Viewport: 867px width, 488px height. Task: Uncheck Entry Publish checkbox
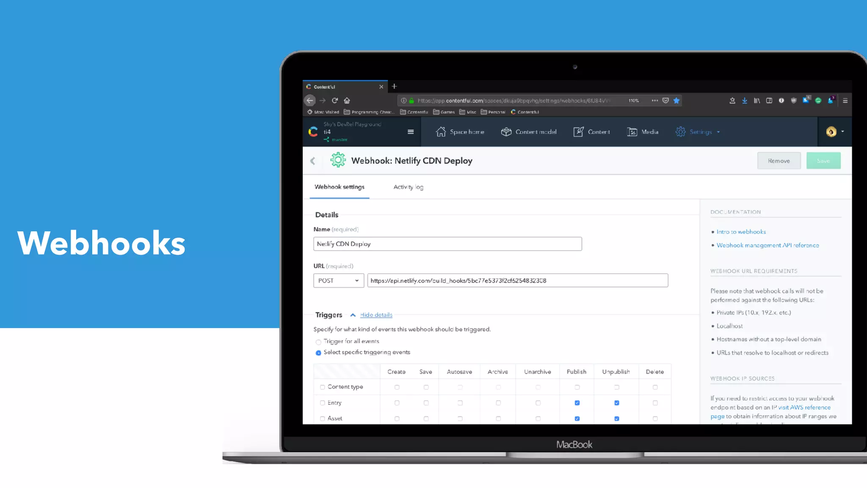click(x=577, y=403)
